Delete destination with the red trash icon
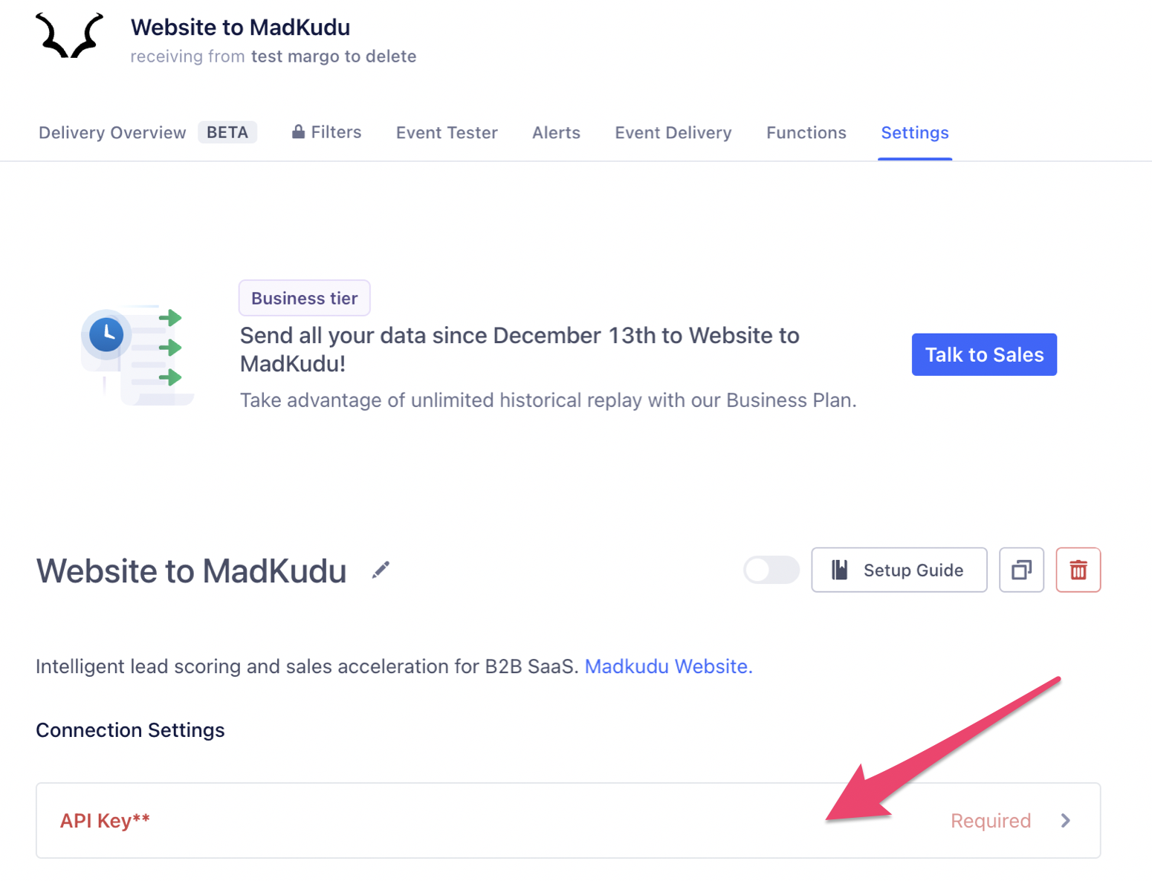 tap(1078, 570)
